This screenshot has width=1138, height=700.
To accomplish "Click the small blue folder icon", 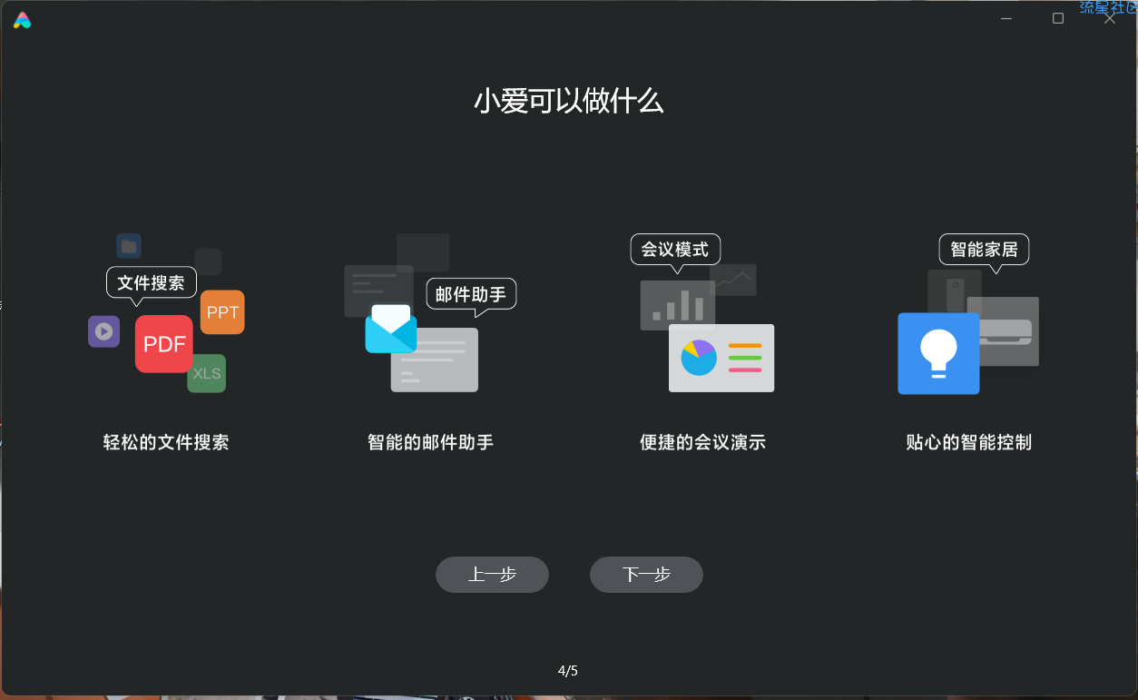I will coord(129,246).
